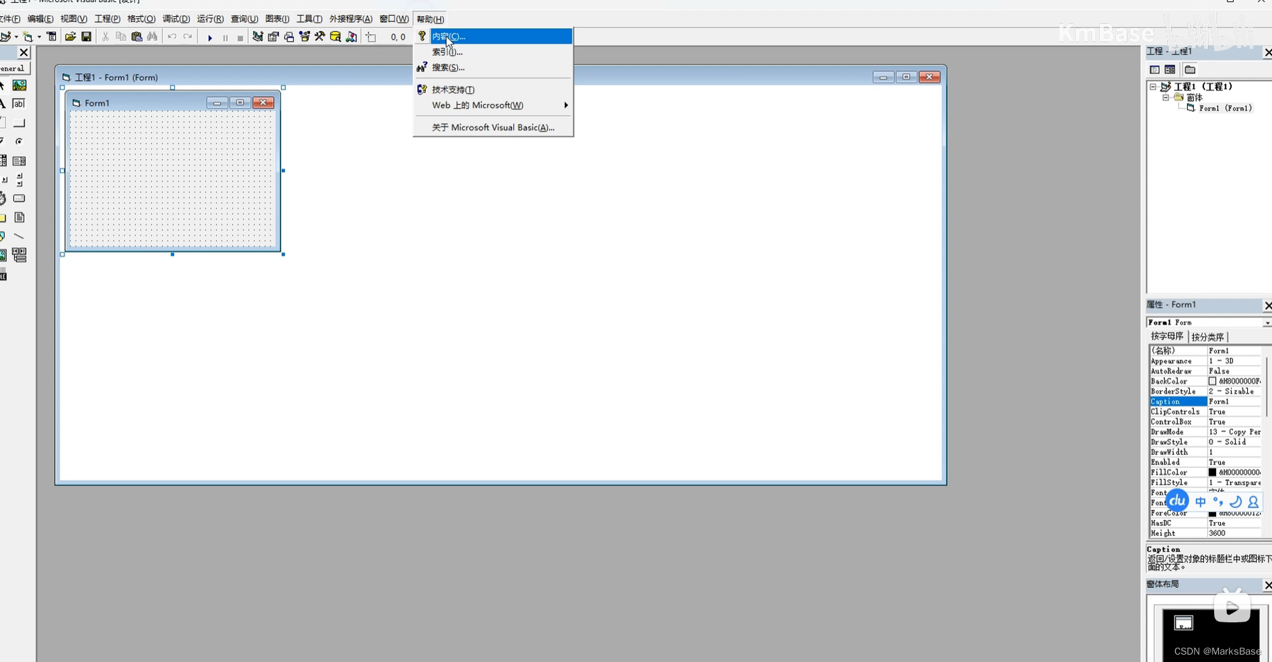The image size is (1272, 662).
Task: Click the BackColor color swatch
Action: coord(1212,381)
